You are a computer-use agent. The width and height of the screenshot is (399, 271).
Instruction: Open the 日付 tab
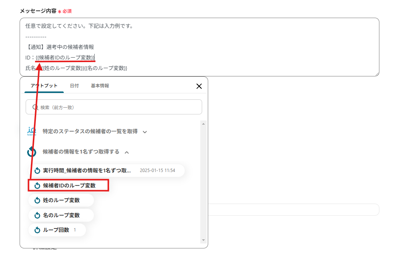click(74, 86)
